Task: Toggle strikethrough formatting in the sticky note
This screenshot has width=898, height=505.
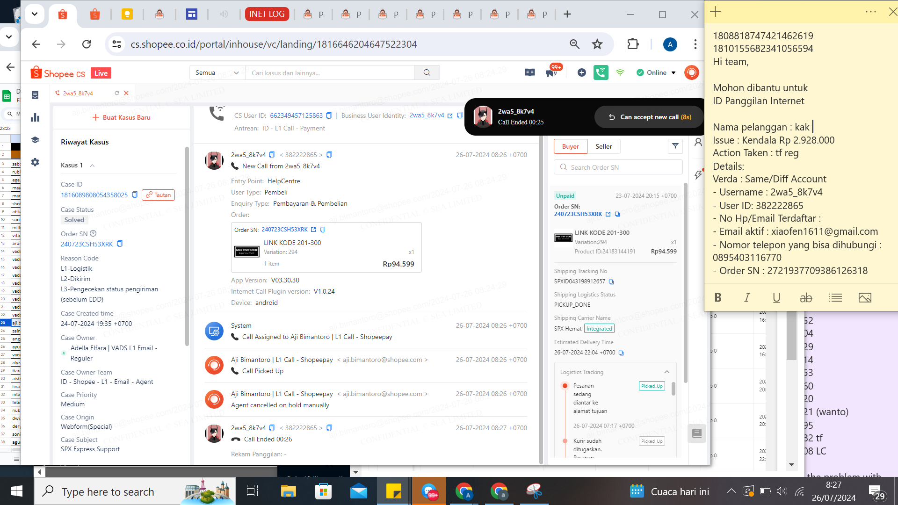Action: click(x=806, y=298)
